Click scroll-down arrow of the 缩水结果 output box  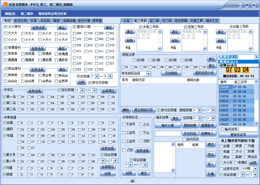pyautogui.click(x=173, y=170)
